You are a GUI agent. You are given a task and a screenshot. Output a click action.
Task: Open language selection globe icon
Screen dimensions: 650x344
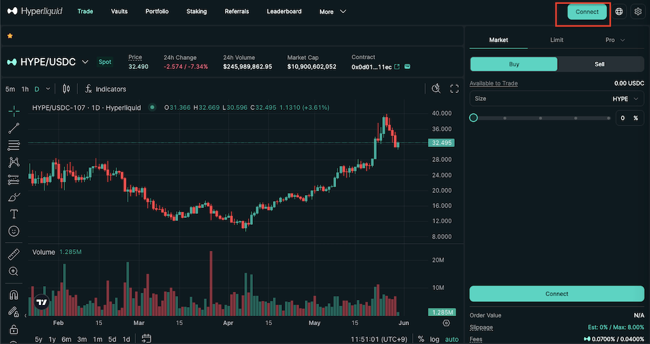pyautogui.click(x=619, y=12)
